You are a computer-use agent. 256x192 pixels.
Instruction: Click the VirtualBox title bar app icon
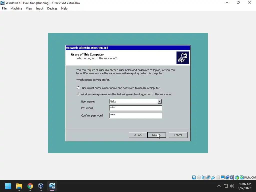[x=2, y=3]
